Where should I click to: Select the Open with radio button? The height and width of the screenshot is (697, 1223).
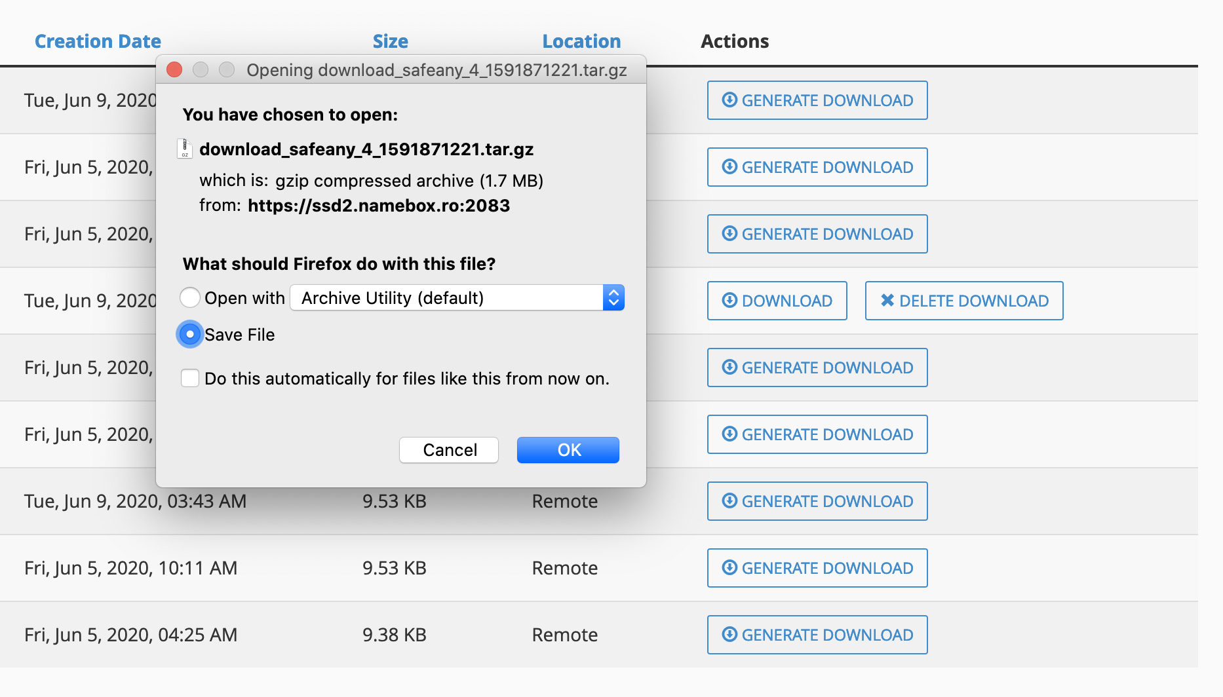coord(190,297)
